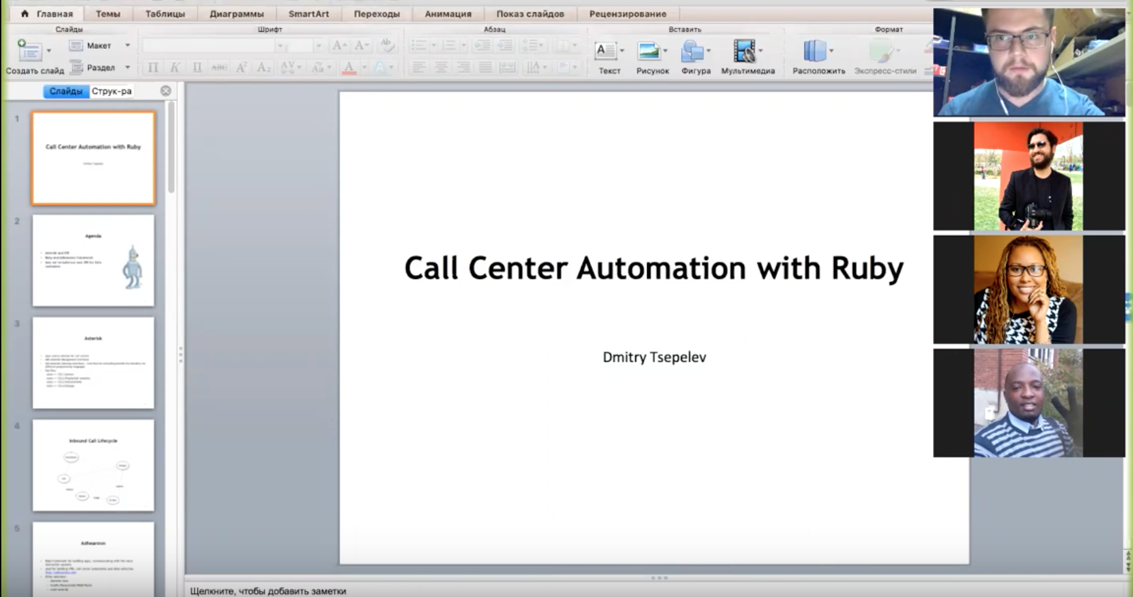This screenshot has width=1133, height=597.
Task: Click the character spacing AV icon
Action: (287, 67)
